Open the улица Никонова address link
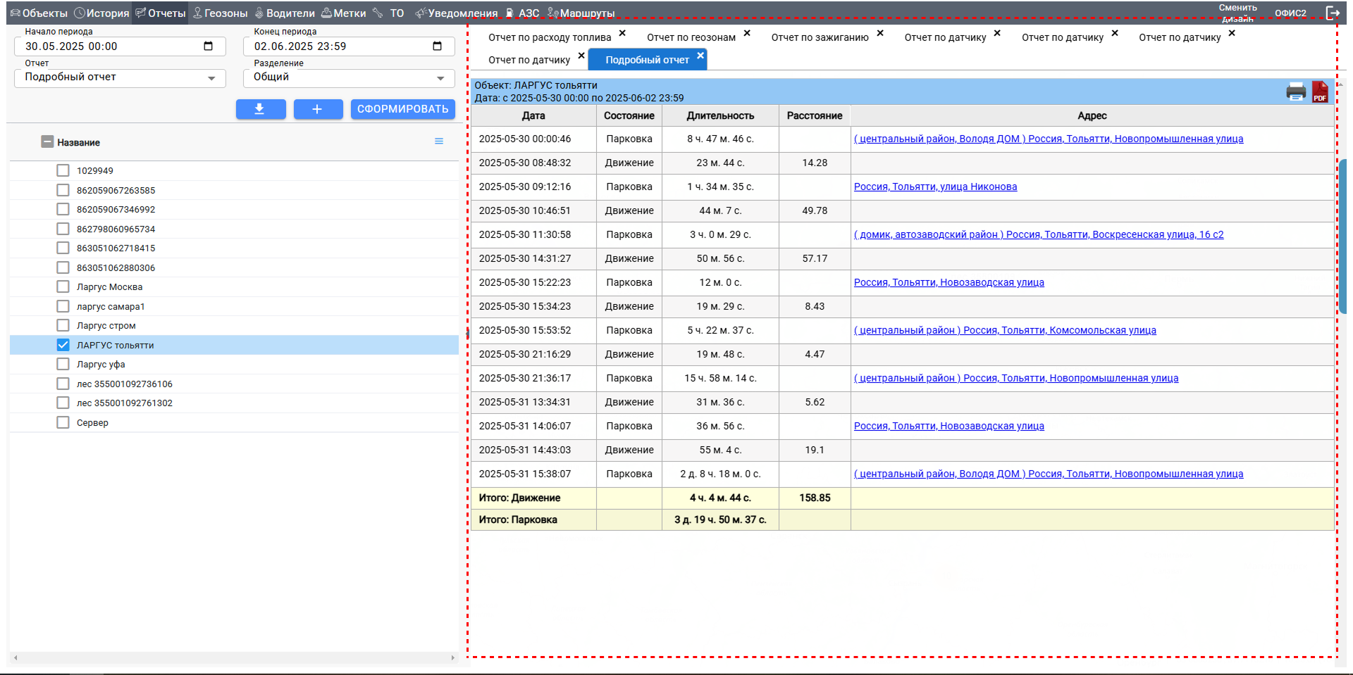Viewport: 1353px width, 675px height. tap(935, 187)
